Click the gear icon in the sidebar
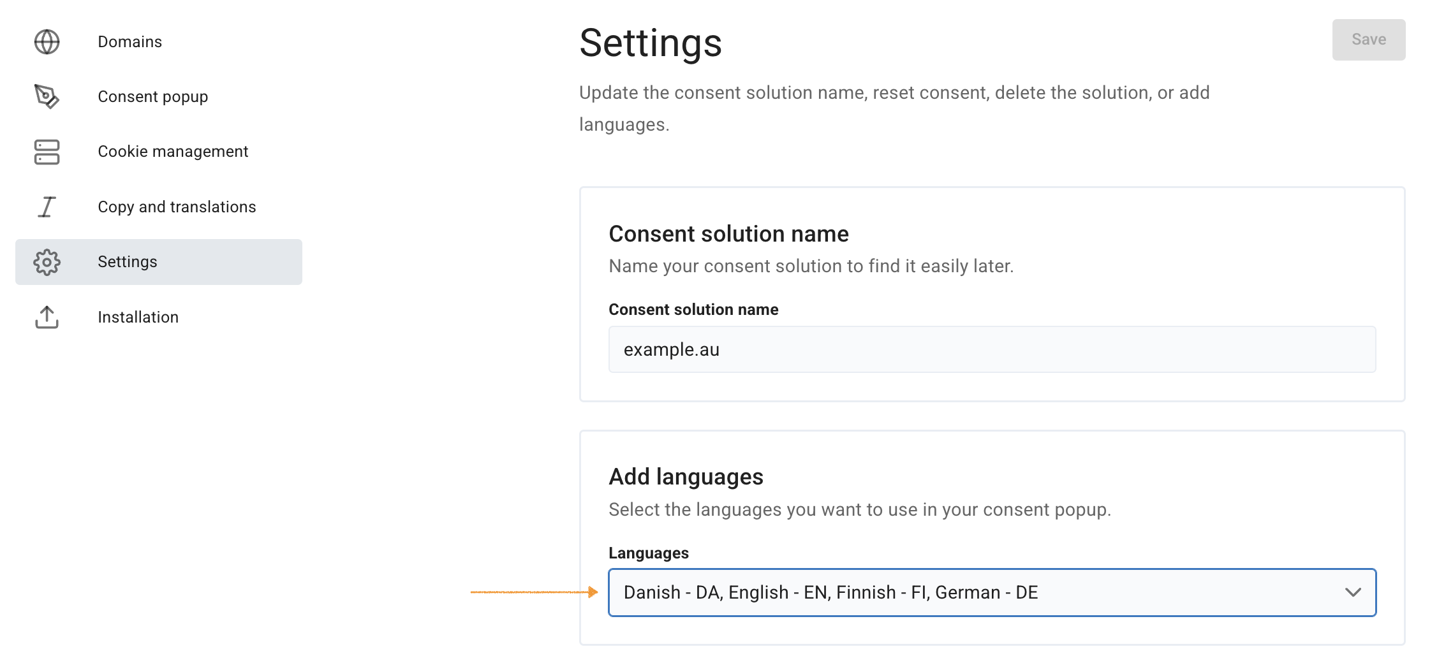 coord(47,262)
